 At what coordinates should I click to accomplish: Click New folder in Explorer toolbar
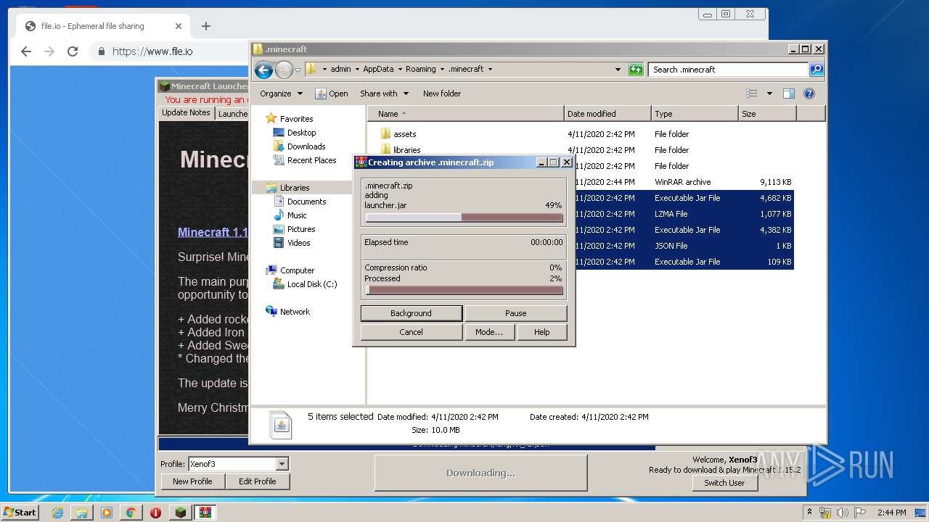(442, 94)
